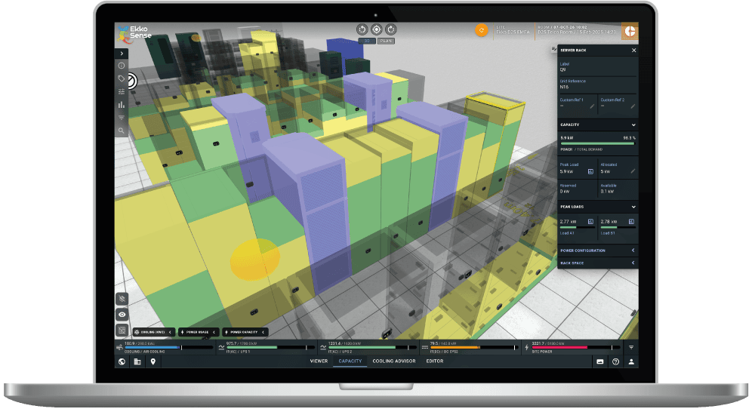This screenshot has height=412, width=755.
Task: Switch to 3D view mode
Action: coord(367,41)
